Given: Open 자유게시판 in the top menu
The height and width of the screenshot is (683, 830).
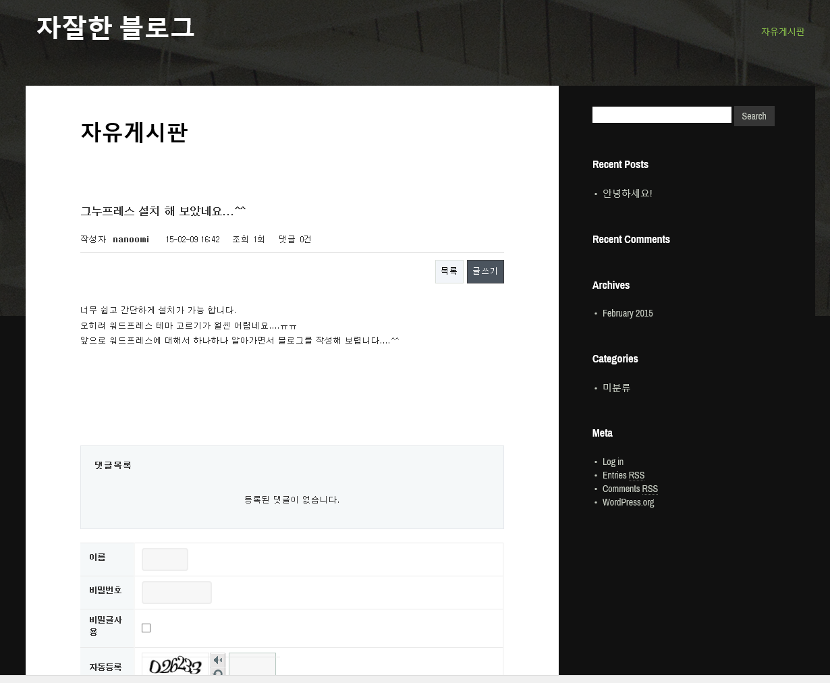Looking at the screenshot, I should (782, 32).
